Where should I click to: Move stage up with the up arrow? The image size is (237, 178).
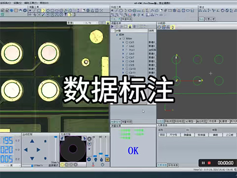point(32,141)
